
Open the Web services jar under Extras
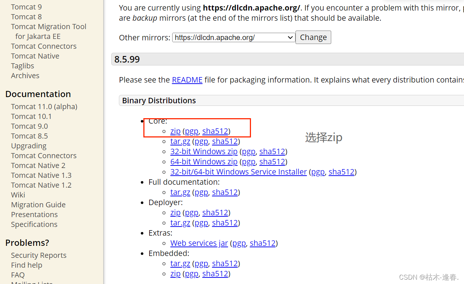click(x=199, y=243)
